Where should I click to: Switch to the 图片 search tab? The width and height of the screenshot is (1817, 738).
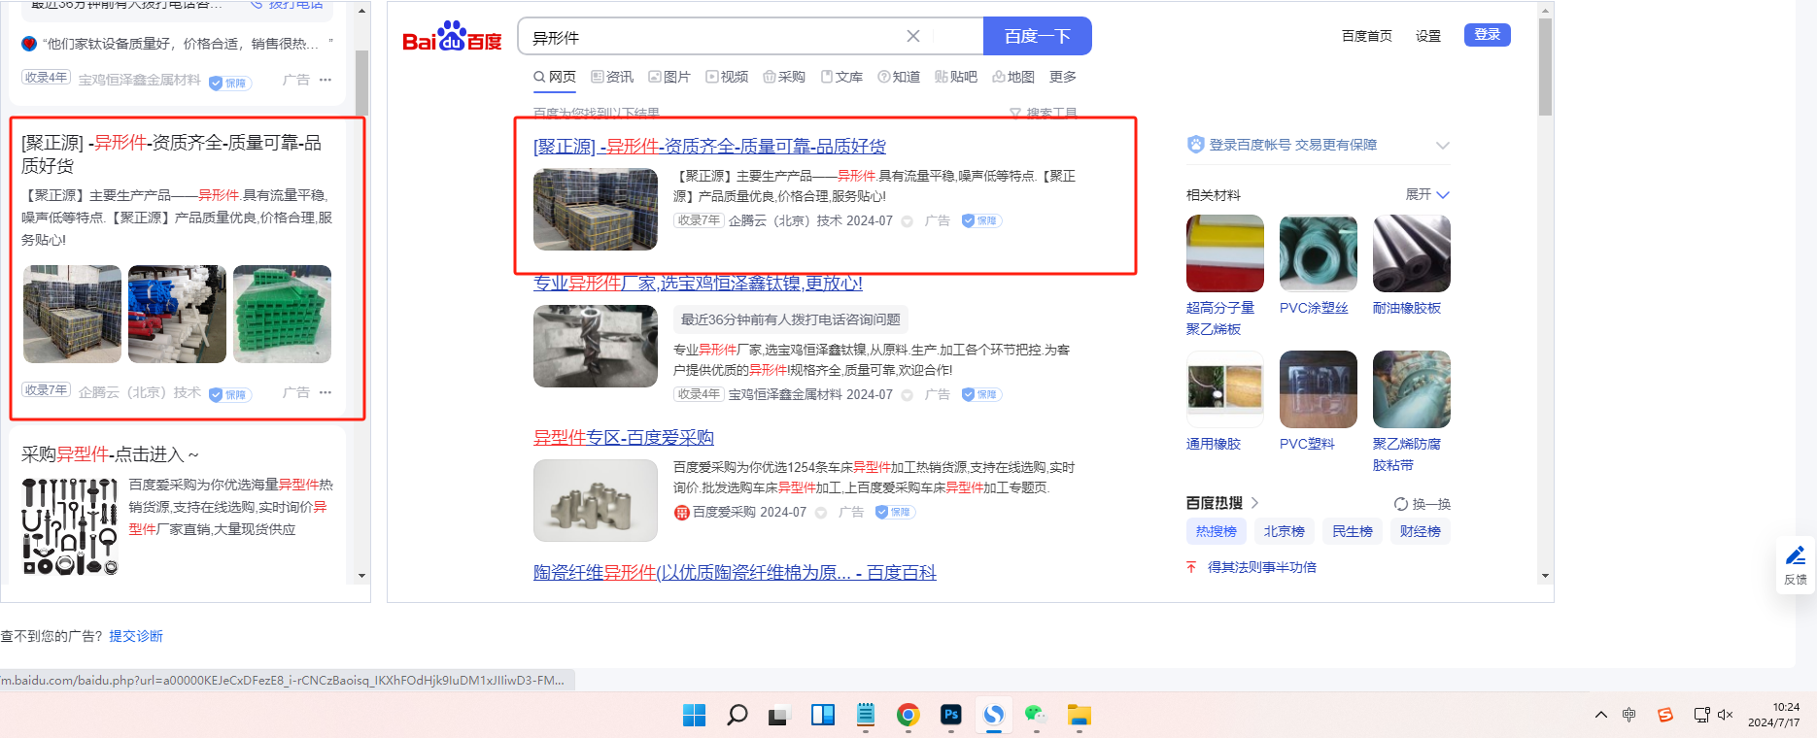(x=669, y=77)
